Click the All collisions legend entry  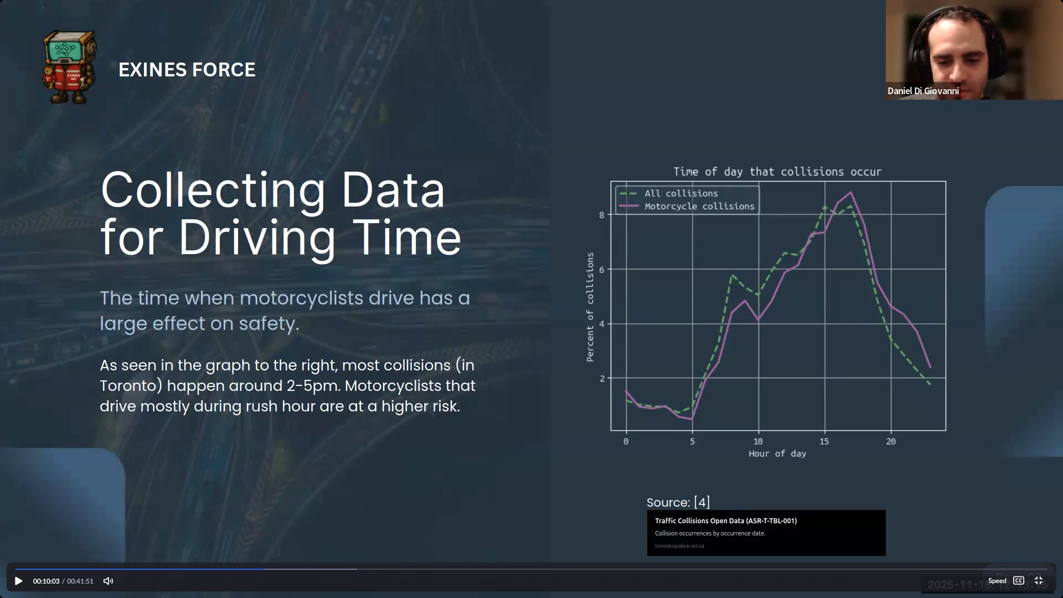[x=681, y=193]
